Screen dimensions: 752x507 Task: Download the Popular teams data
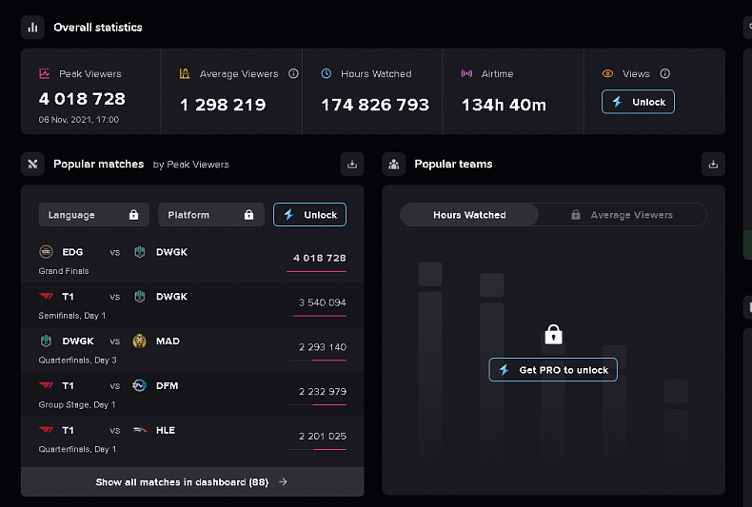(713, 165)
